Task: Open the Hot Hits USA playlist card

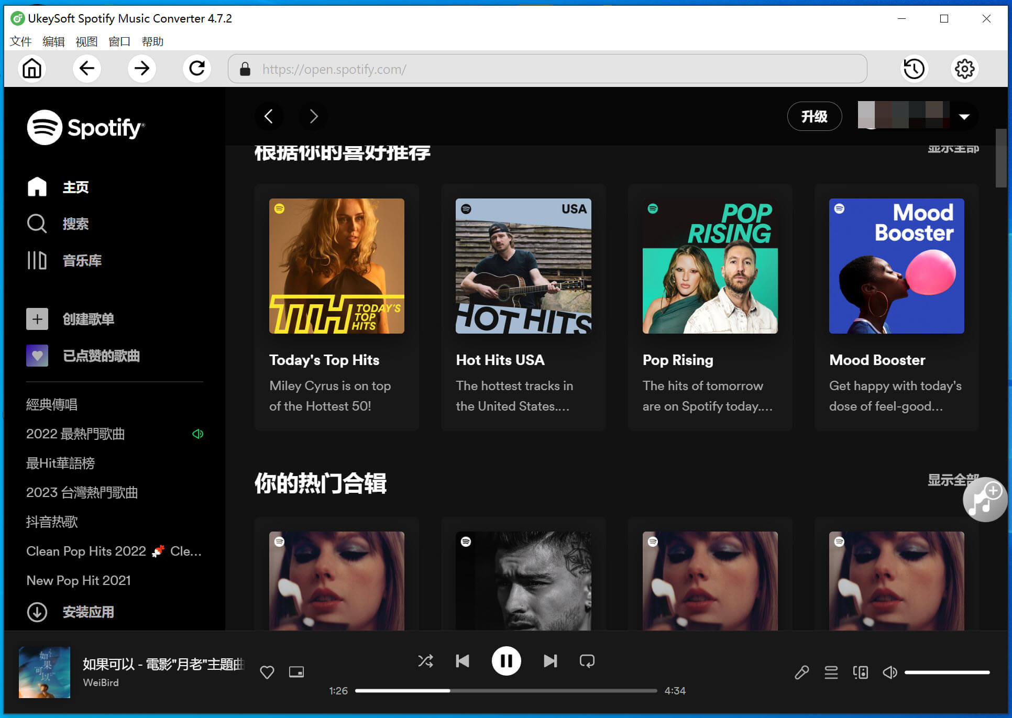Action: click(x=523, y=307)
